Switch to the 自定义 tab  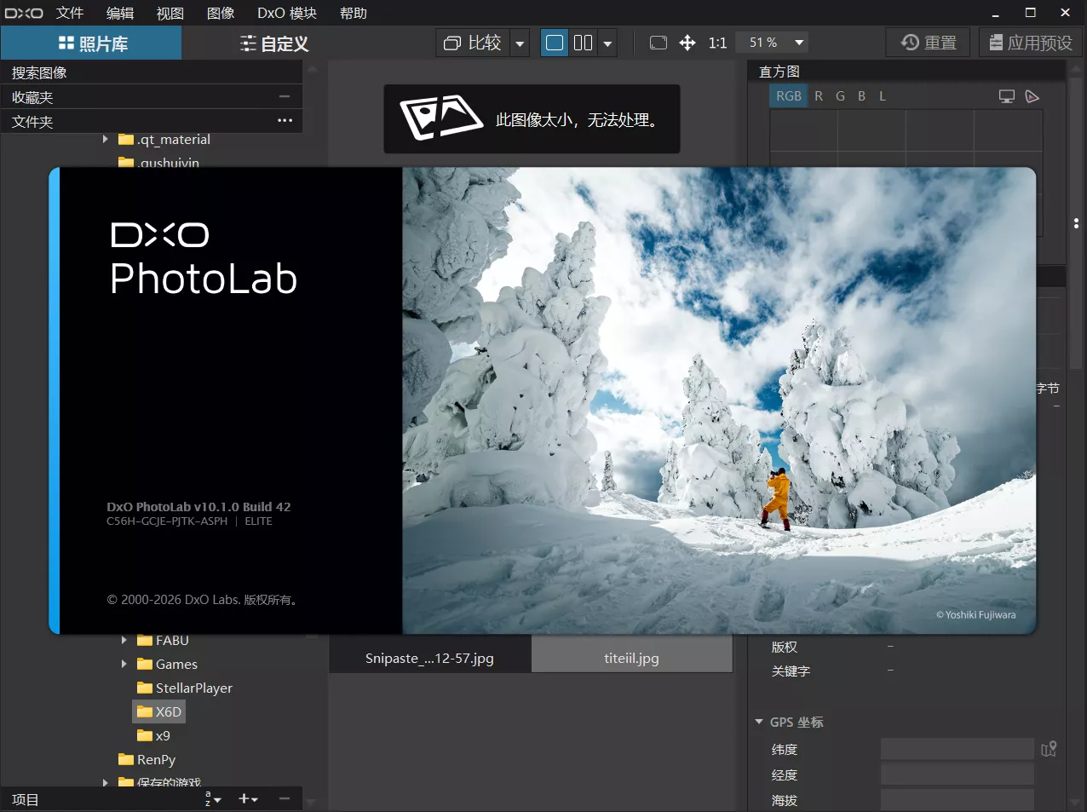click(x=273, y=43)
